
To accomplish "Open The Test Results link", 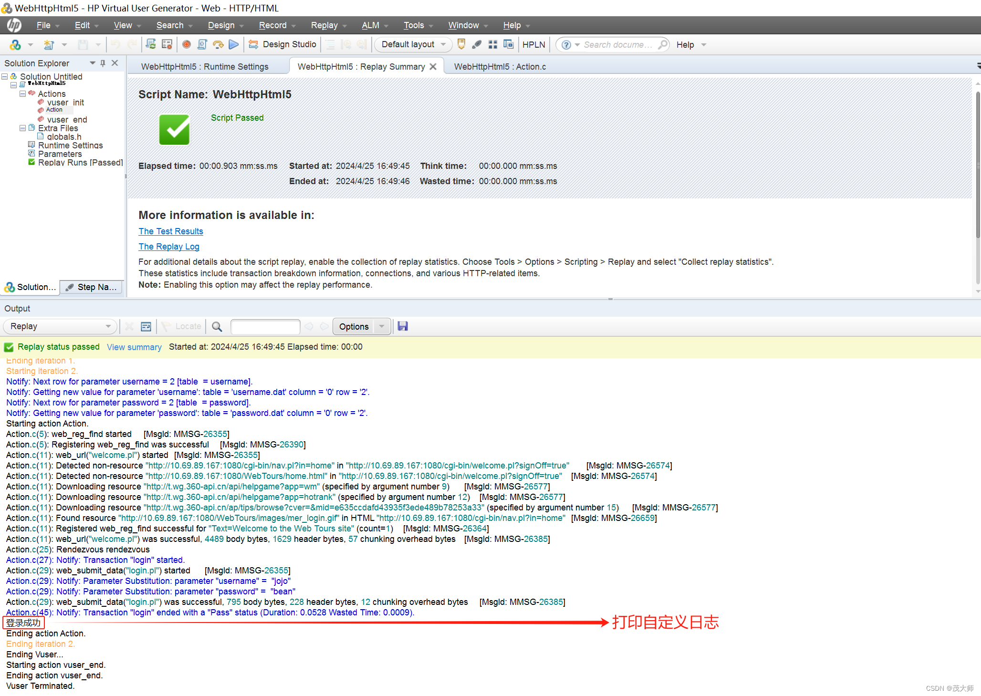I will pyautogui.click(x=170, y=231).
